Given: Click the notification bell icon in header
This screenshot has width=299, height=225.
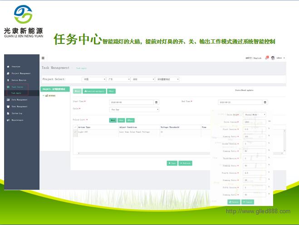Looking at the screenshot, I should click(x=267, y=58).
